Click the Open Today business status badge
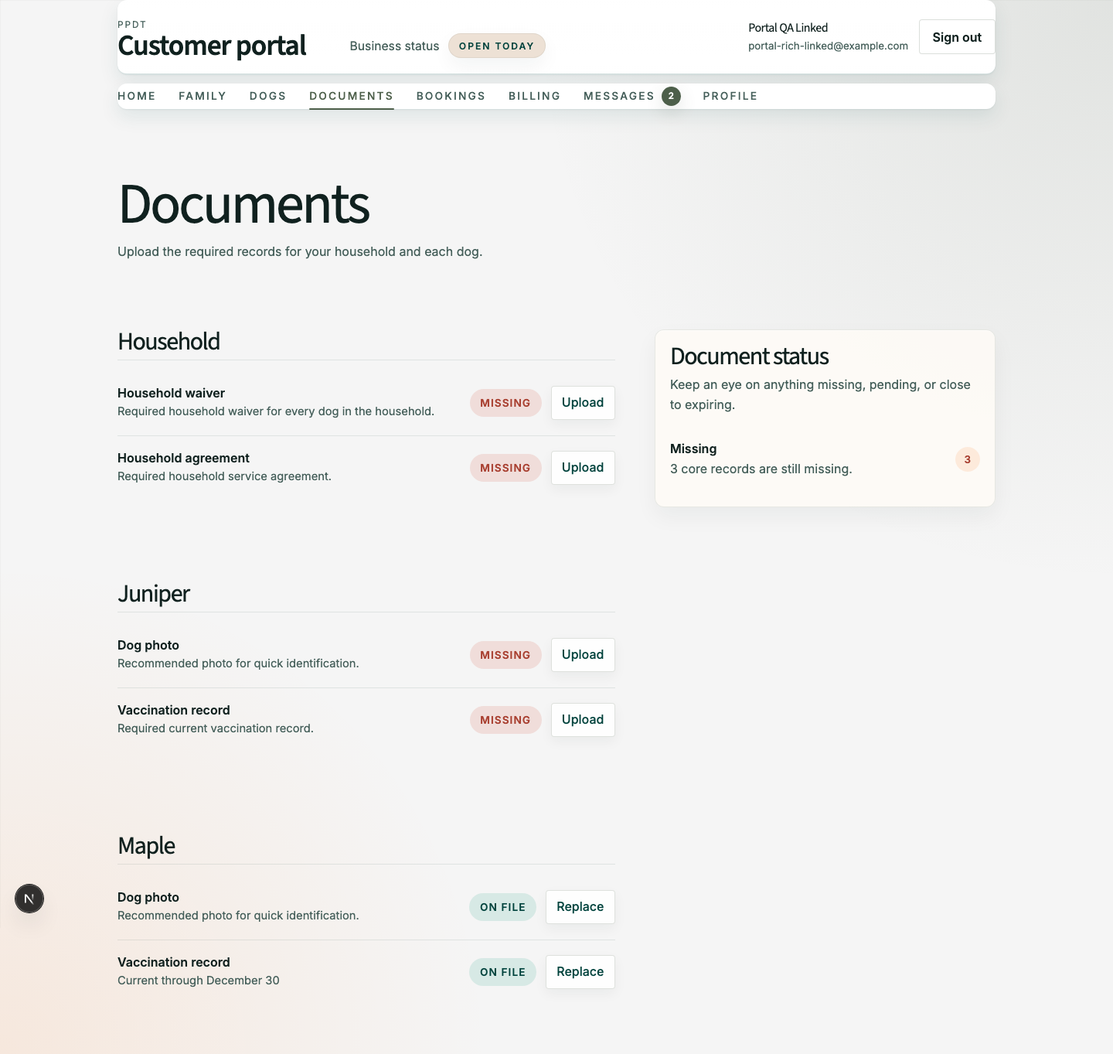This screenshot has height=1054, width=1113. tap(496, 46)
